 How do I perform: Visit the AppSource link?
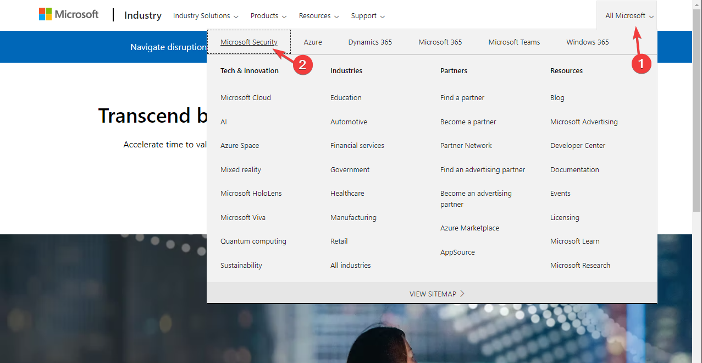point(457,252)
